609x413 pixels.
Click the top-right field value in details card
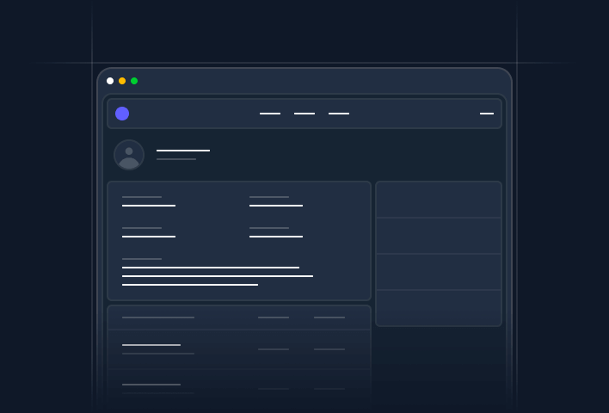(276, 206)
